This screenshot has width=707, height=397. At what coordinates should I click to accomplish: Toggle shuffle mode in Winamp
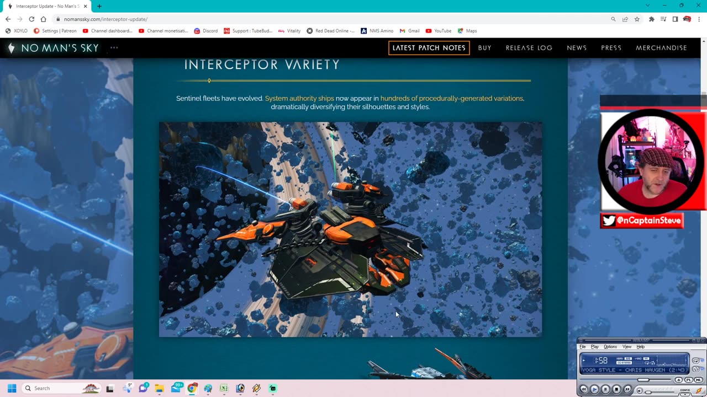point(696,369)
